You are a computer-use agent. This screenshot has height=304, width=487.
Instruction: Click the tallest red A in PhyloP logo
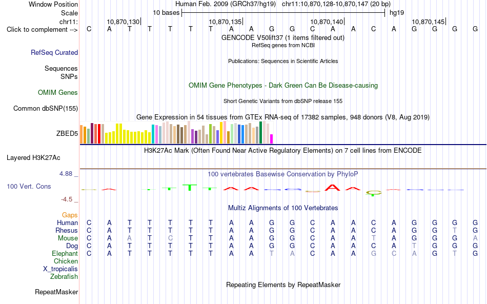333,187
